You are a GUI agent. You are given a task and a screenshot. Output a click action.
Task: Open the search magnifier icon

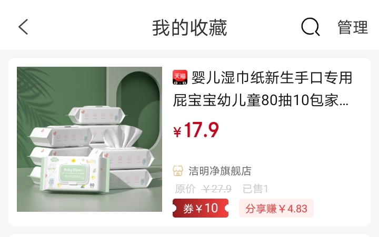(311, 27)
